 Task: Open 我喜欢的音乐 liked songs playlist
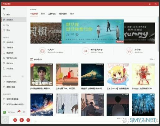point(14,82)
